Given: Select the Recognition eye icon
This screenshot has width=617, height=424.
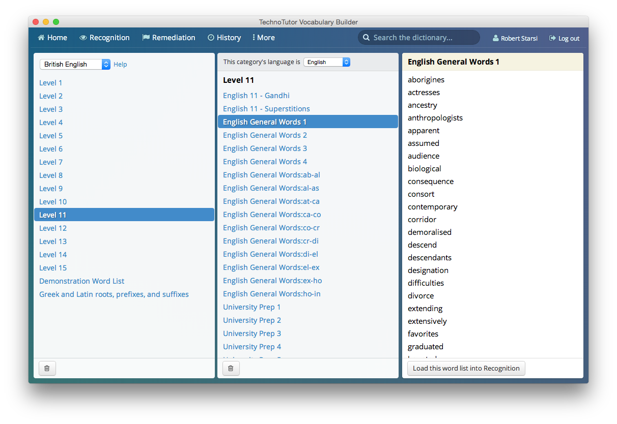Looking at the screenshot, I should [82, 37].
